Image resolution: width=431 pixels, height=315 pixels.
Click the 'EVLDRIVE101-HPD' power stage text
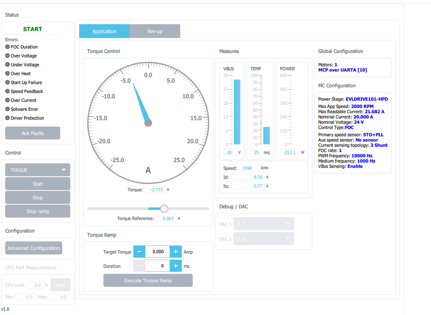[367, 99]
